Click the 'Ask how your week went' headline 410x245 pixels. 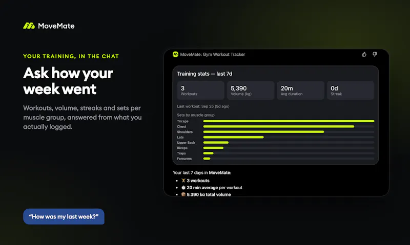point(68,81)
